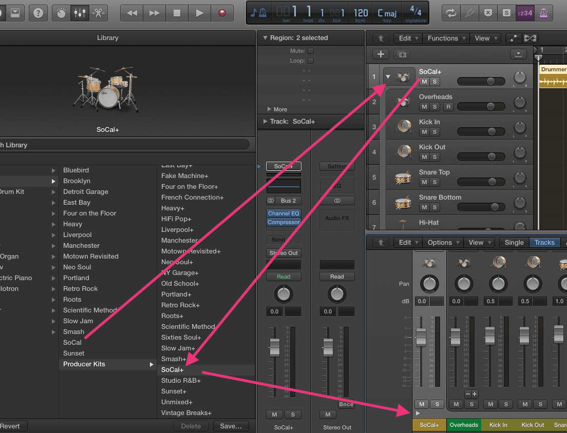Click the Stop transport button
Screen dimensions: 567x433
(177, 13)
